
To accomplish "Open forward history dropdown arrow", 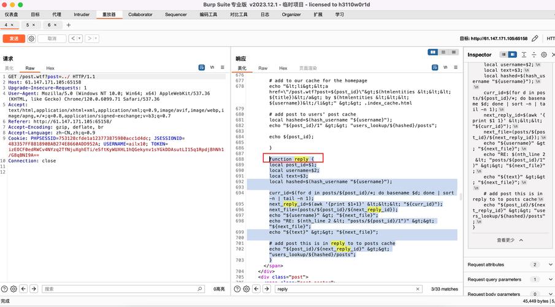I will pyautogui.click(x=96, y=38).
